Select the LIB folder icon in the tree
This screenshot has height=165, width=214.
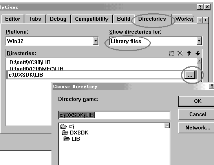(x=67, y=139)
